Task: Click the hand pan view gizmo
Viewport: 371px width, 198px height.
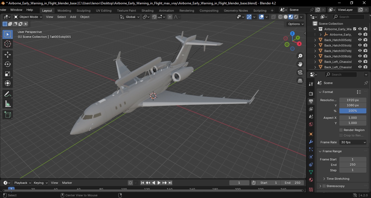Action: (x=300, y=64)
